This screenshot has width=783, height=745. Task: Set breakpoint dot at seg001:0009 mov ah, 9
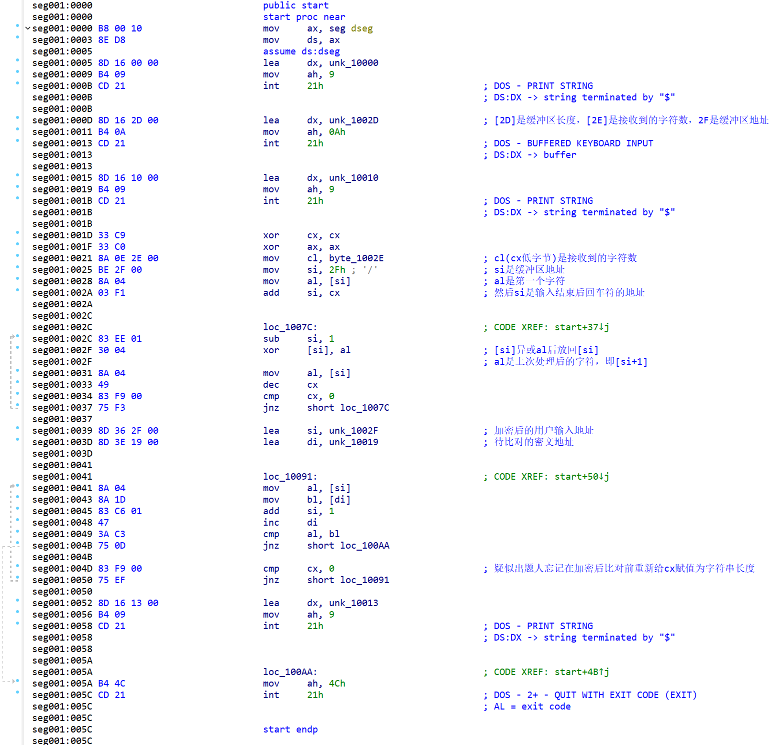[17, 71]
